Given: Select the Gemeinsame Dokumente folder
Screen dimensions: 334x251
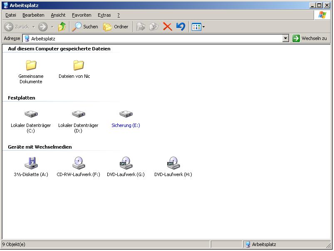Looking at the screenshot, I should [x=31, y=72].
